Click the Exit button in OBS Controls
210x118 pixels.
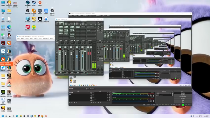[x=183, y=102]
